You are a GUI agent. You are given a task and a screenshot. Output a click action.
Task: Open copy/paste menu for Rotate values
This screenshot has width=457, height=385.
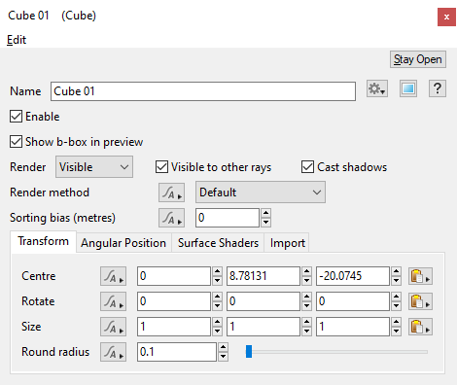tap(420, 301)
